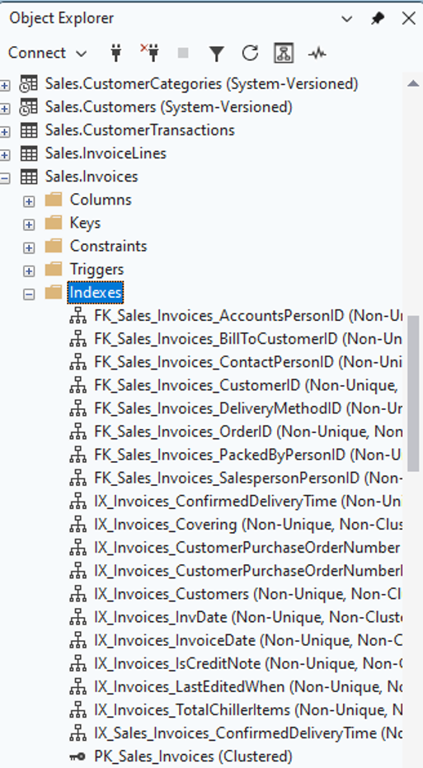This screenshot has height=768, width=423.
Task: Select the Triggers folder label
Action: coord(97,270)
